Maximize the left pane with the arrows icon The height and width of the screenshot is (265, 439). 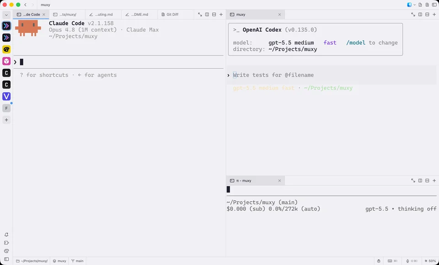coord(200,15)
